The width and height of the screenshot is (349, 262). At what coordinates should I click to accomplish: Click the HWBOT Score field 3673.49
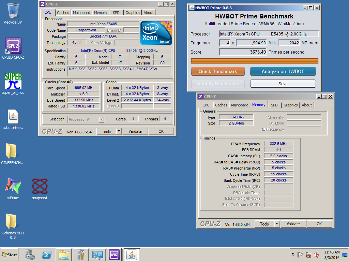[243, 52]
